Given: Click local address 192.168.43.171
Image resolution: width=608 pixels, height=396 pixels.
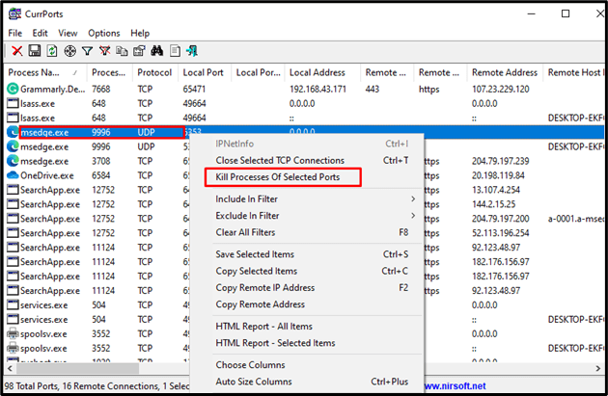Looking at the screenshot, I should point(318,89).
